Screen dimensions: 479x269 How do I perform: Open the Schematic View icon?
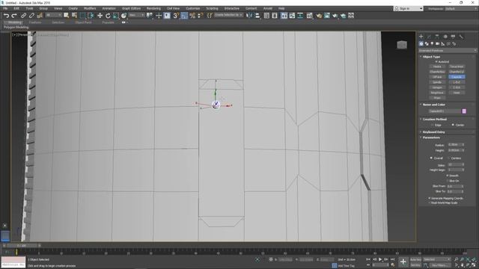pyautogui.click(x=300, y=16)
